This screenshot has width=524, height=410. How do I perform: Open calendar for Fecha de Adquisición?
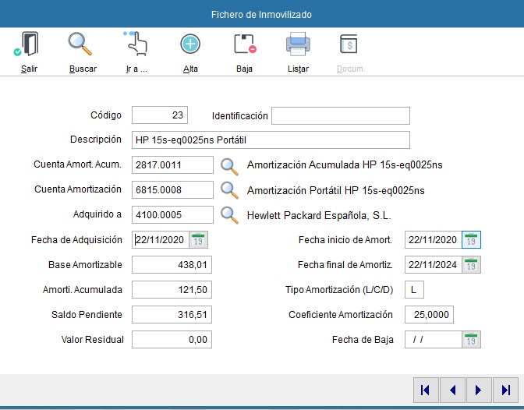199,240
